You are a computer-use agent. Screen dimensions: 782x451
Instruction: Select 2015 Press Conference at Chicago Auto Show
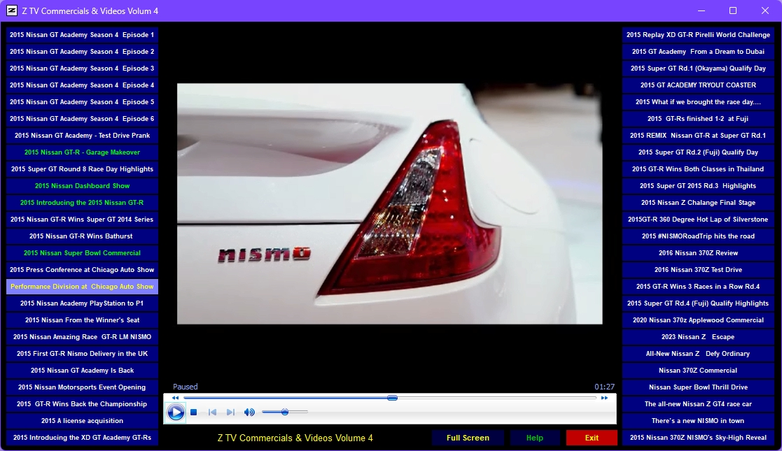click(82, 270)
